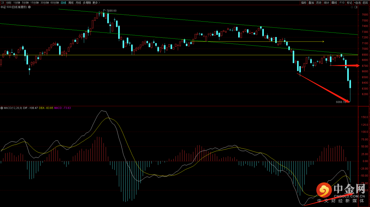The width and height of the screenshot is (370, 207).
Task: Choose the 5分钟 period
Action: pyautogui.click(x=25, y=2)
